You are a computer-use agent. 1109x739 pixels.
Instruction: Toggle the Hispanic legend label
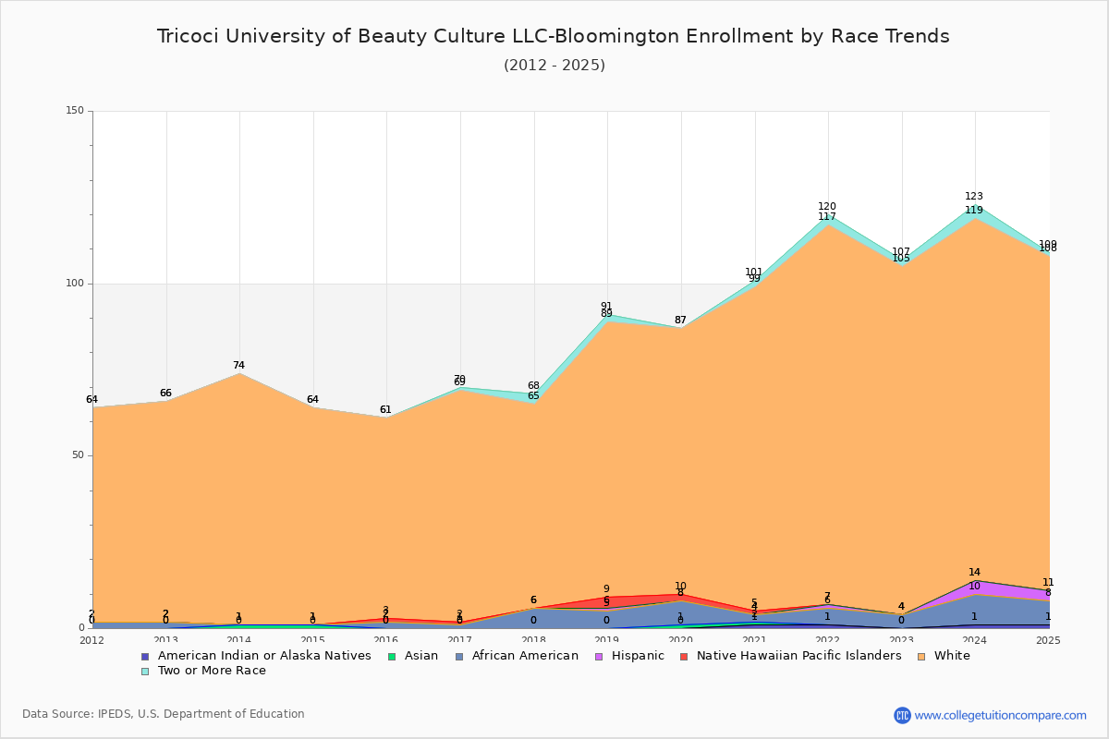point(638,656)
